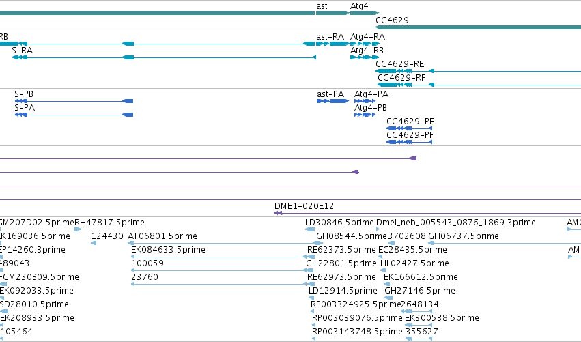Click the S-PB protein glyph line

pos(74,101)
